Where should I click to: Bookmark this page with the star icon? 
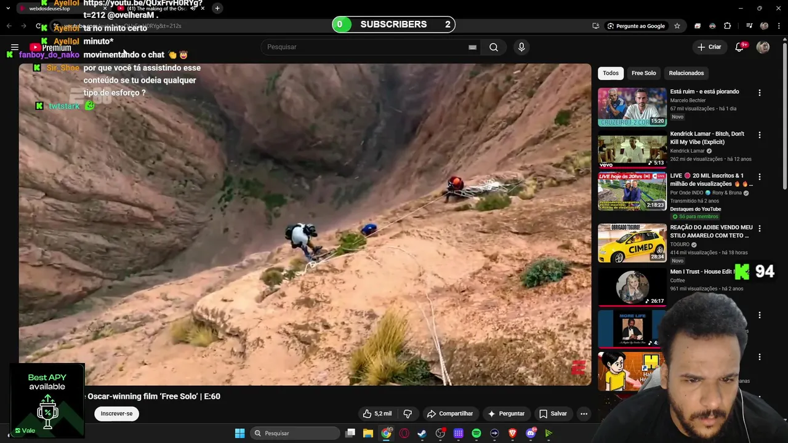677,26
